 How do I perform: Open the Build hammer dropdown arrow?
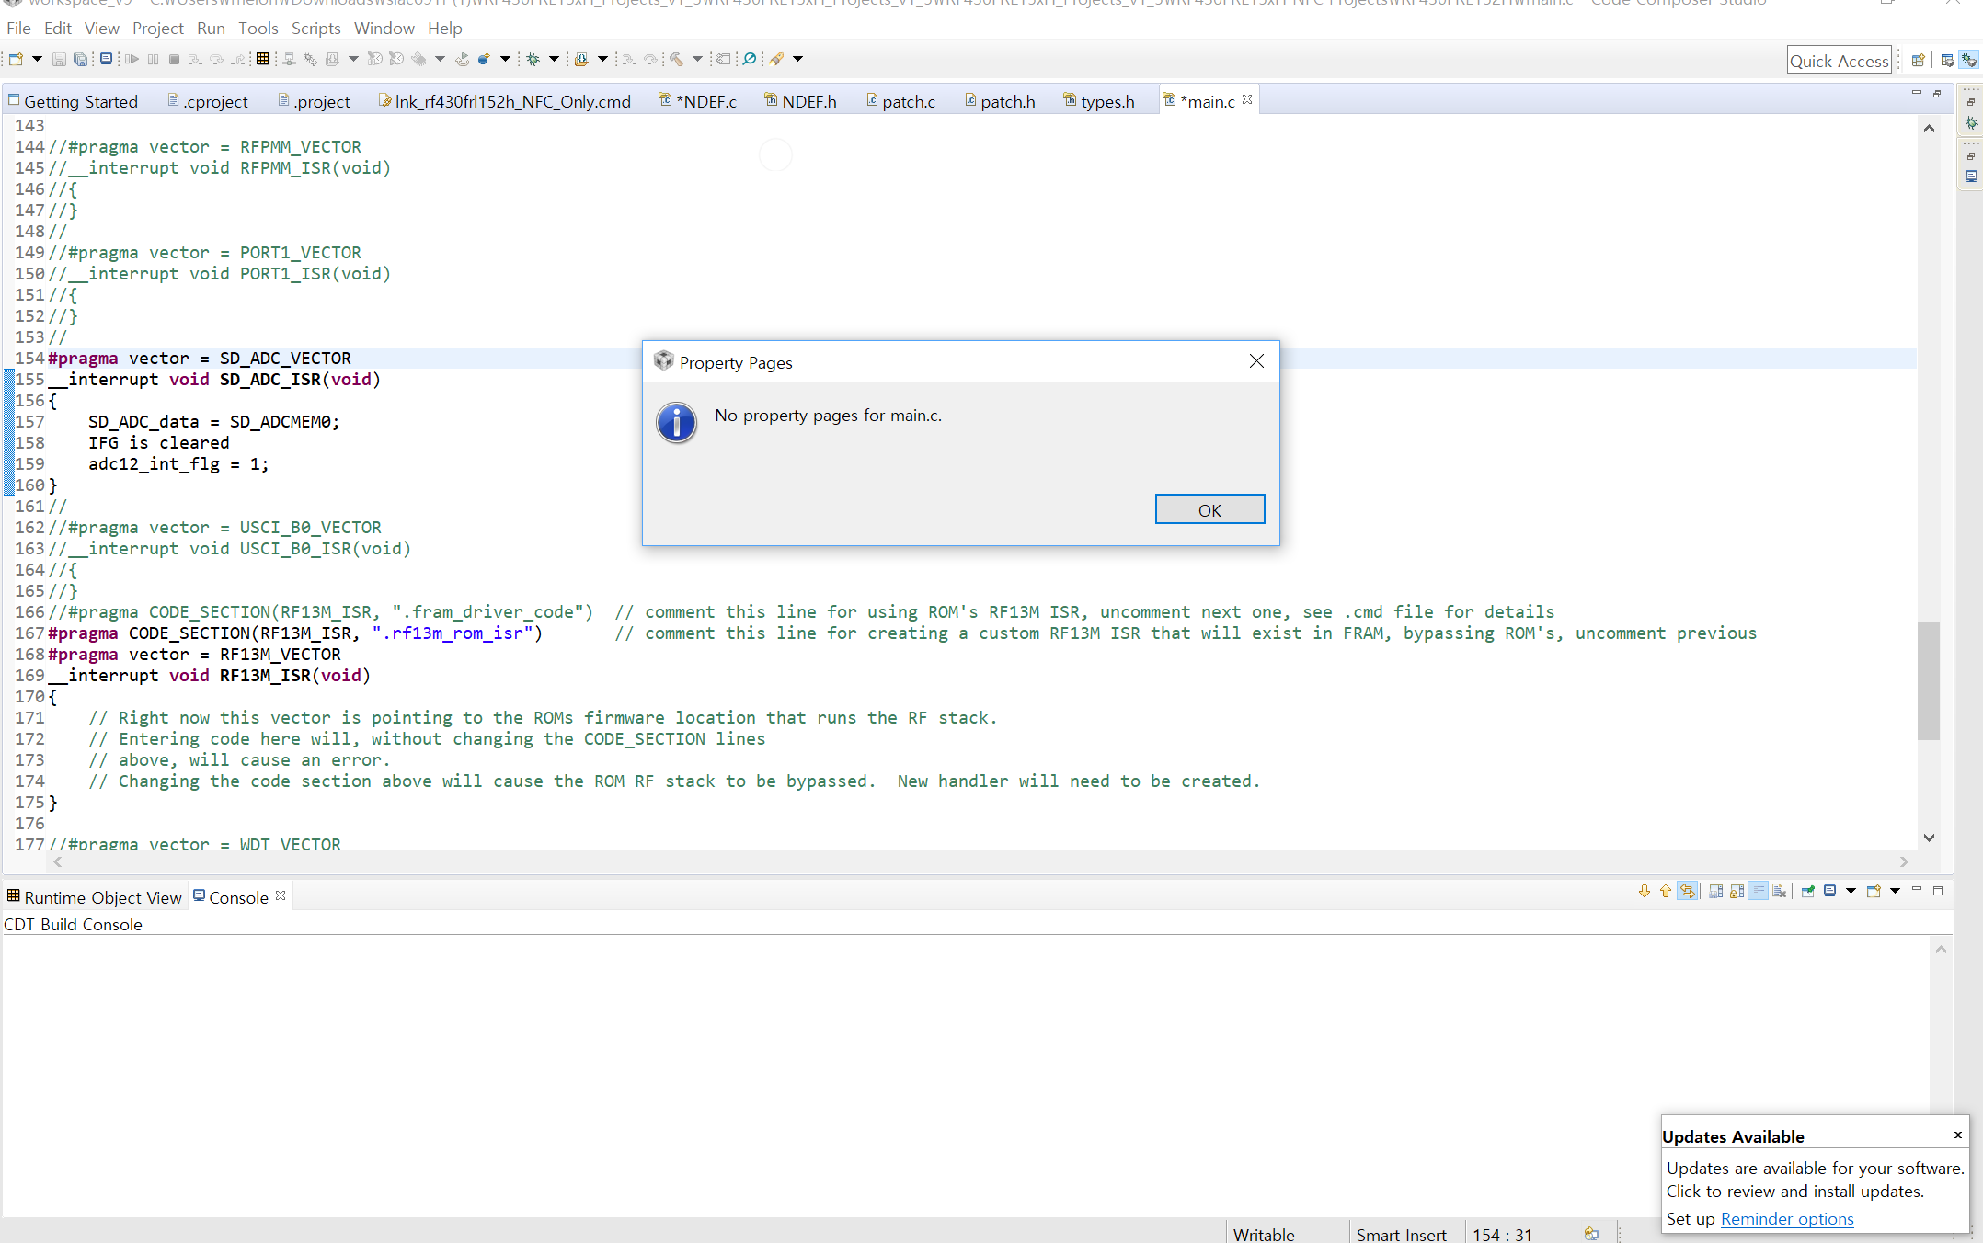pos(697,59)
